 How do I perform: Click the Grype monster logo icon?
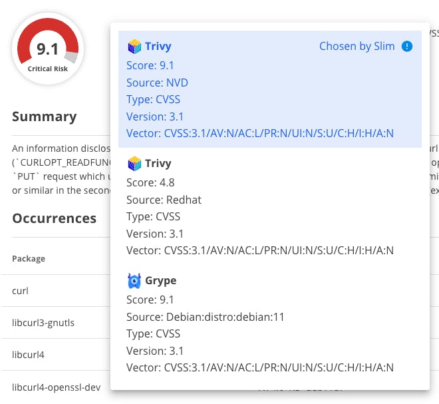pyautogui.click(x=134, y=280)
